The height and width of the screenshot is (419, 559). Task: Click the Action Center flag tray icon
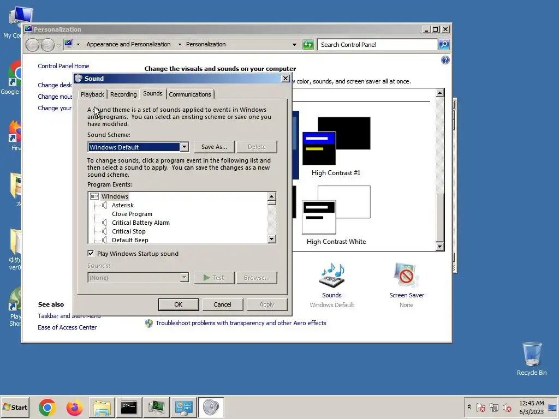480,407
